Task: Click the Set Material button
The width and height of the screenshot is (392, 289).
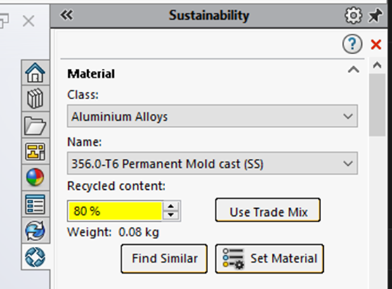Action: [x=270, y=259]
